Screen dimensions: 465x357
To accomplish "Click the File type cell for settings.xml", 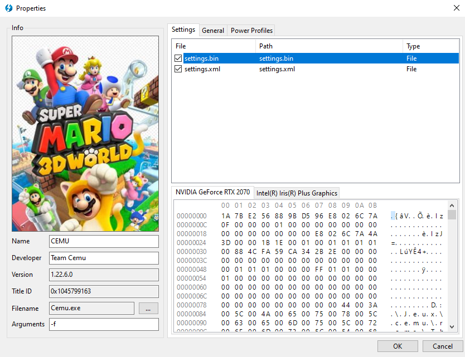I will click(411, 69).
